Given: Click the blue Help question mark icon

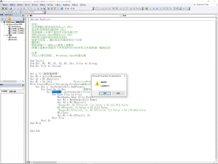Looking at the screenshot, I should 62,9.
